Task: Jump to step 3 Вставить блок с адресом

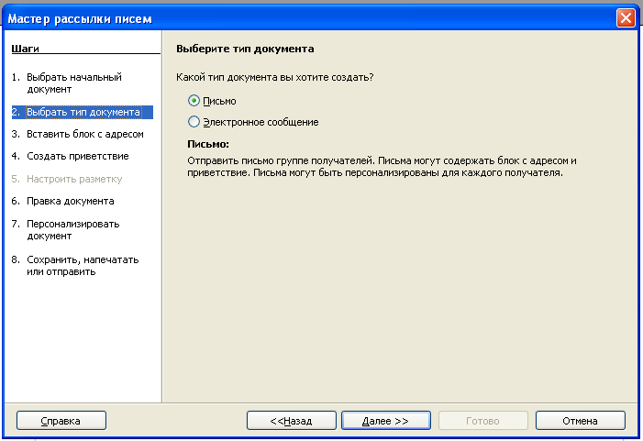Action: (x=78, y=134)
